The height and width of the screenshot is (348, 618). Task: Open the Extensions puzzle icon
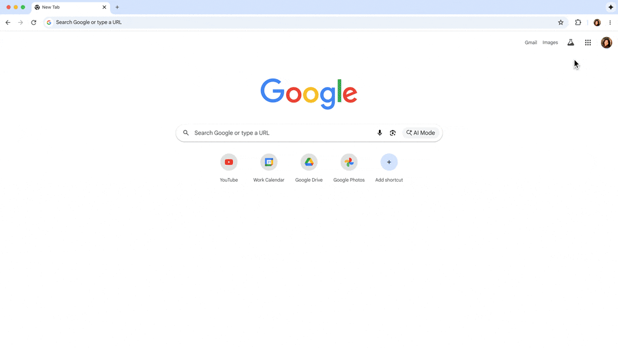coord(578,22)
